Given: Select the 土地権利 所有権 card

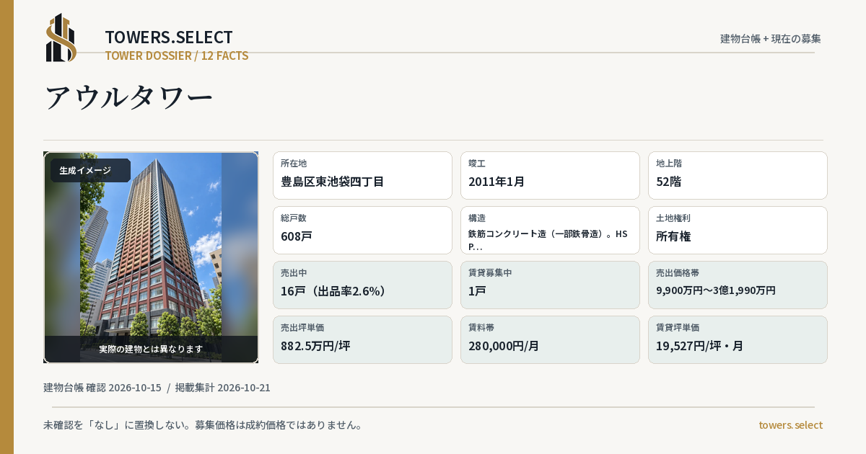Looking at the screenshot, I should (x=738, y=230).
